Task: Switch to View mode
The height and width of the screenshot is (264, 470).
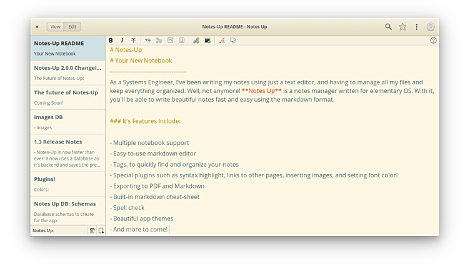Action: [56, 27]
